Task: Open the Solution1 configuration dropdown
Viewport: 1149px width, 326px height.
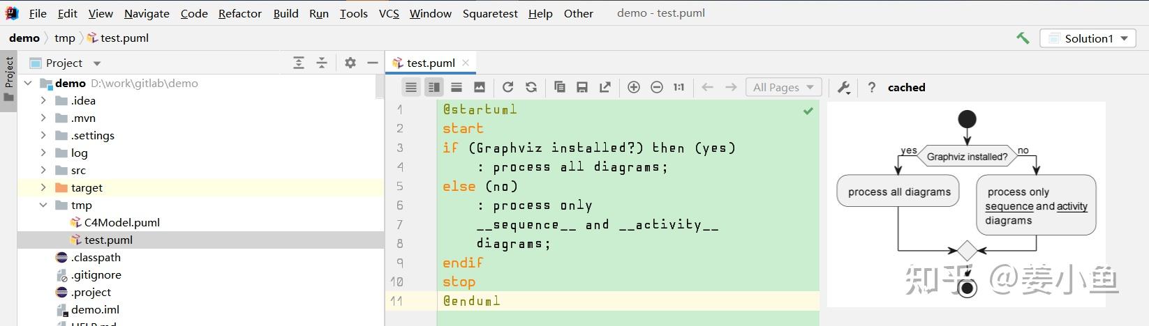Action: click(x=1088, y=38)
